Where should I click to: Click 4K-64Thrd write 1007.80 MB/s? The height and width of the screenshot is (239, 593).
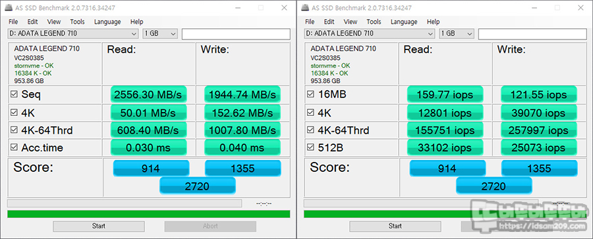pyautogui.click(x=242, y=130)
